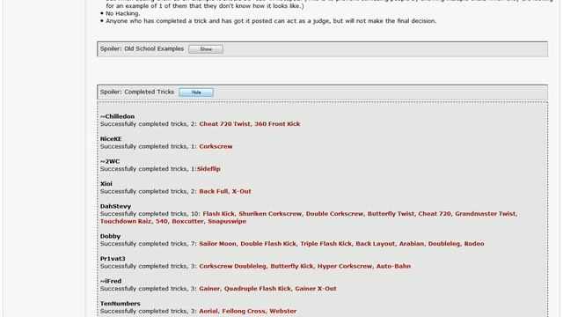Open the X-Out trick link

(x=242, y=192)
